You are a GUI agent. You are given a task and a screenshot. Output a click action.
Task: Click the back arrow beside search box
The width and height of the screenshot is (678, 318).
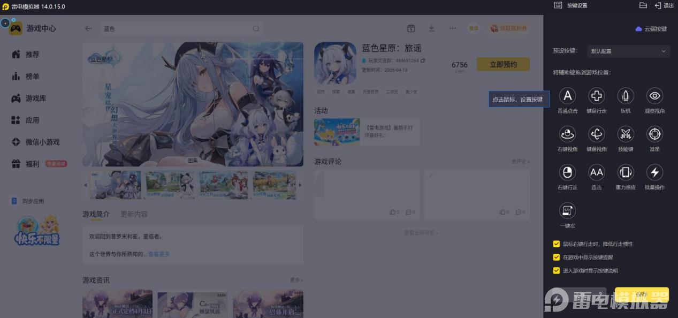[x=89, y=29]
